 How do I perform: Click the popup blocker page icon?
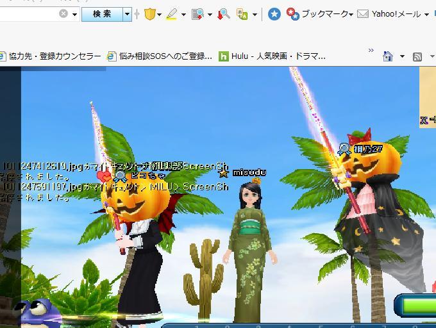(197, 14)
